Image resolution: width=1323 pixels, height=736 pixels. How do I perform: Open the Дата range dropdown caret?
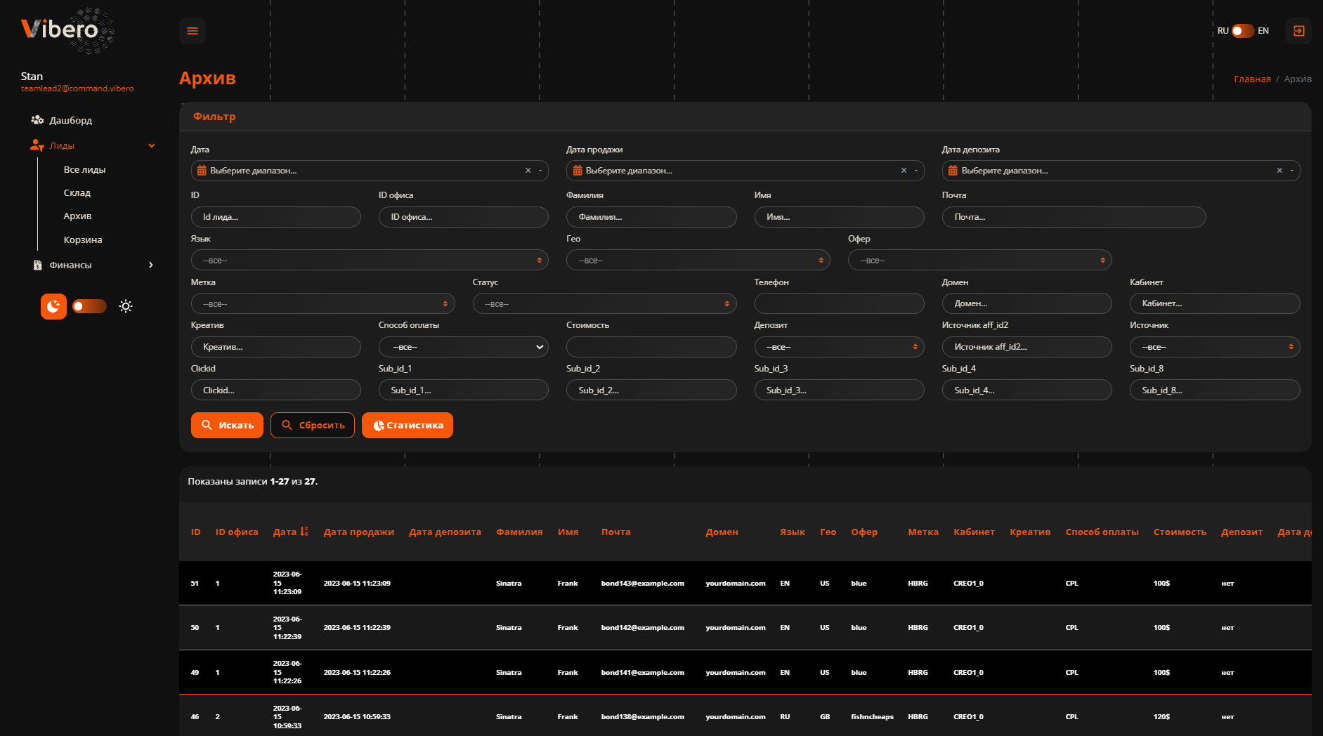tap(540, 171)
